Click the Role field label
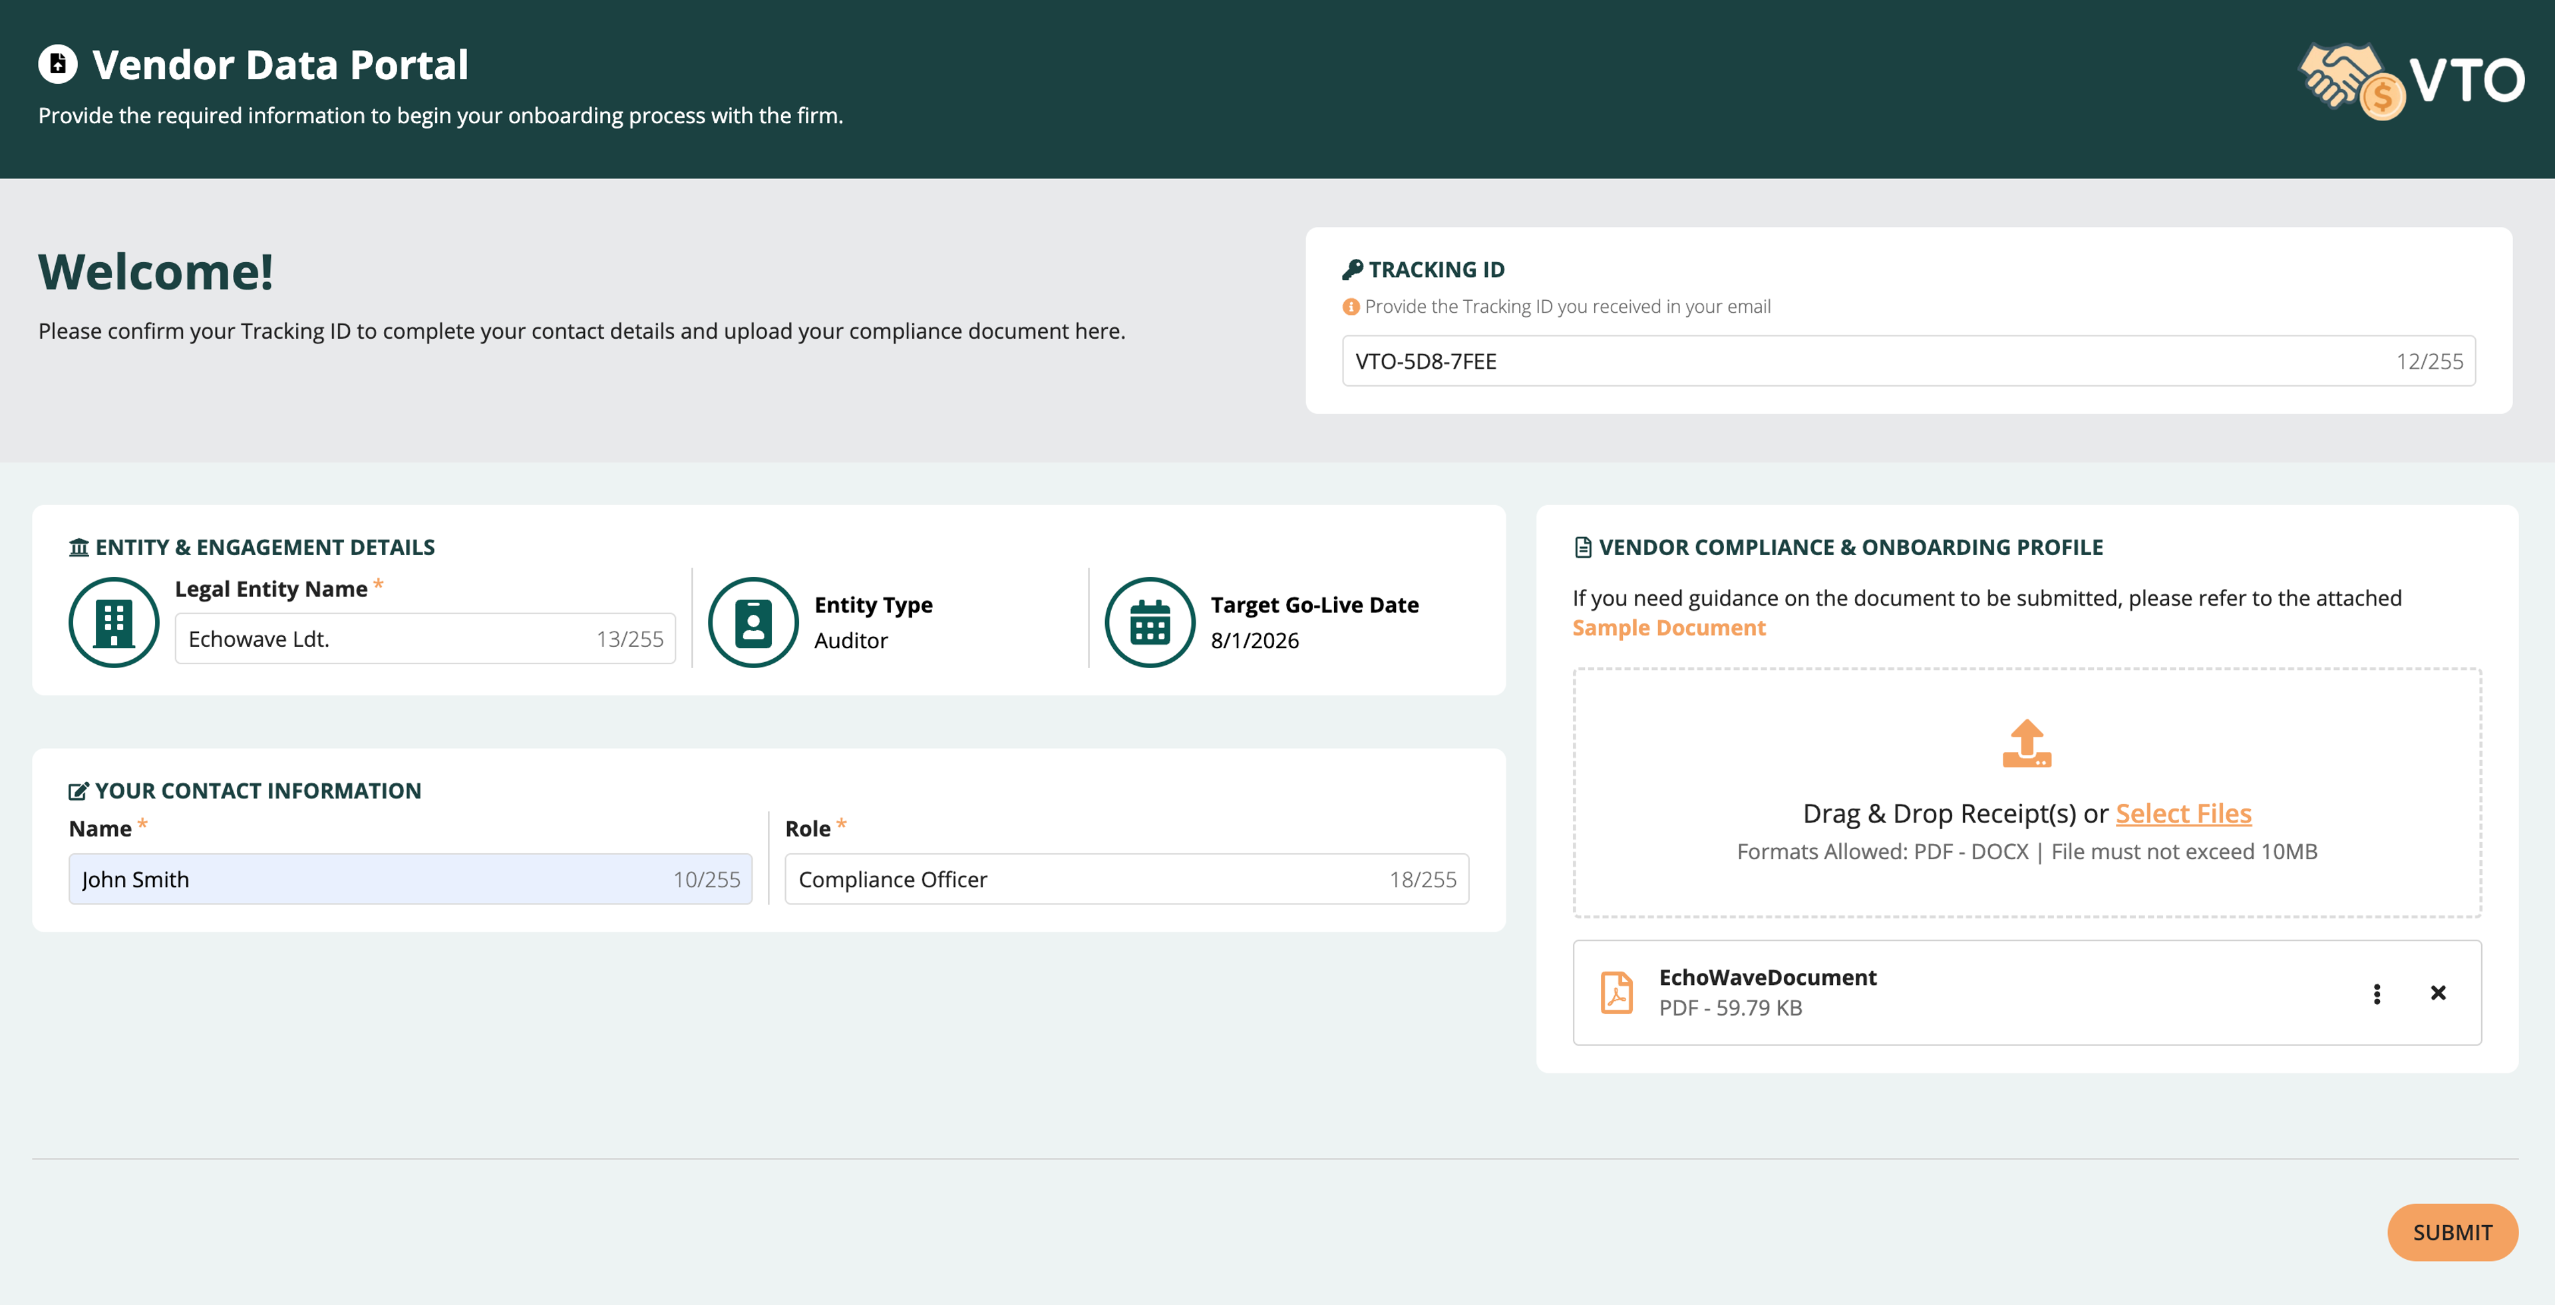This screenshot has height=1305, width=2555. (x=807, y=829)
